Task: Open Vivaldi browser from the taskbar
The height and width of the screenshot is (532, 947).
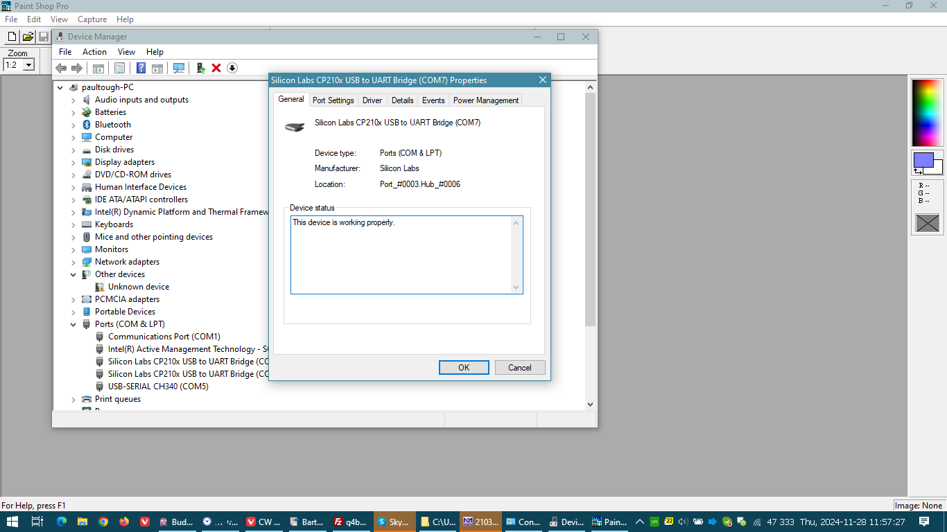Action: (145, 522)
